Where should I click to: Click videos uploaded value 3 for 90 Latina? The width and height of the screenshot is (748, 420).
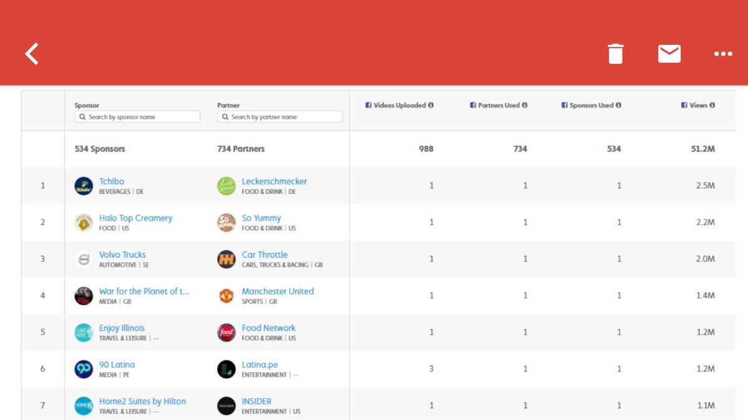pos(431,369)
